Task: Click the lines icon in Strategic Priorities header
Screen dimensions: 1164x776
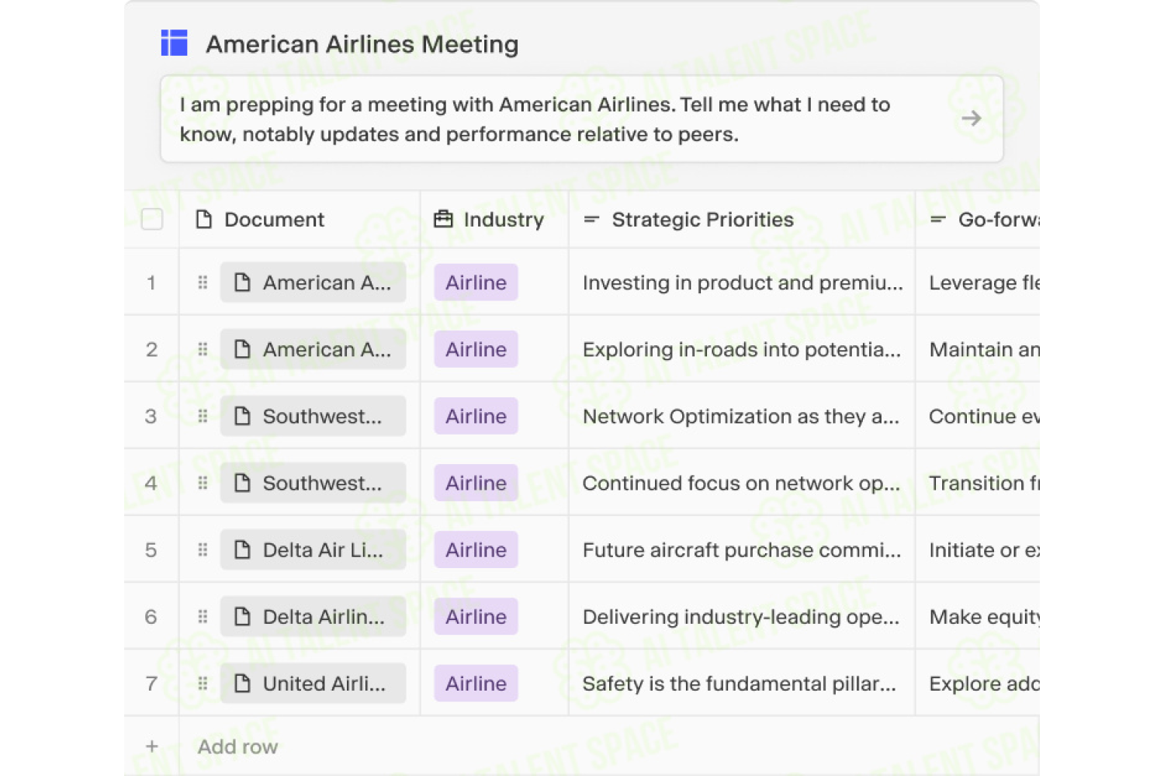Action: [591, 220]
